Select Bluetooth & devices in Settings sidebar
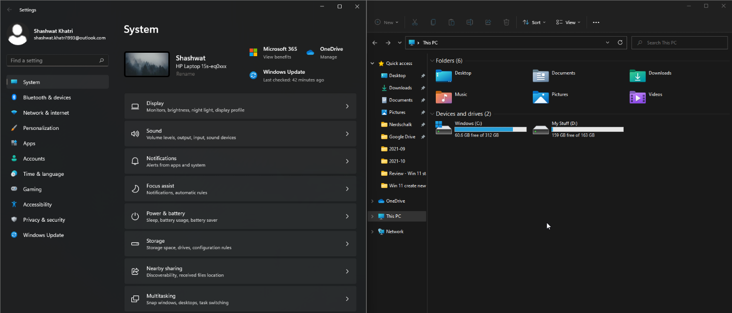 point(47,98)
